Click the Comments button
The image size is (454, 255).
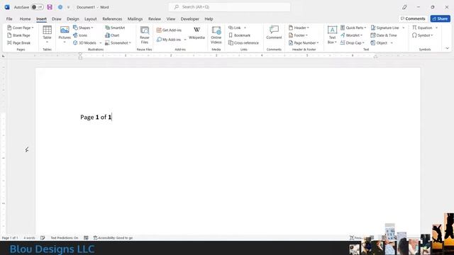click(x=413, y=18)
